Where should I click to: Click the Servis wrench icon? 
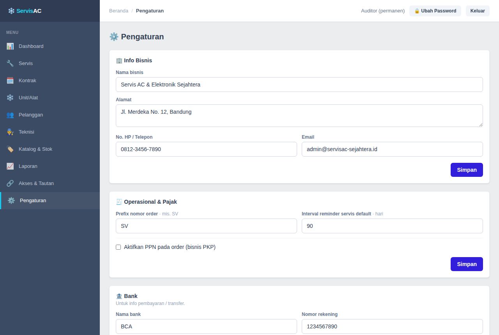coord(10,63)
